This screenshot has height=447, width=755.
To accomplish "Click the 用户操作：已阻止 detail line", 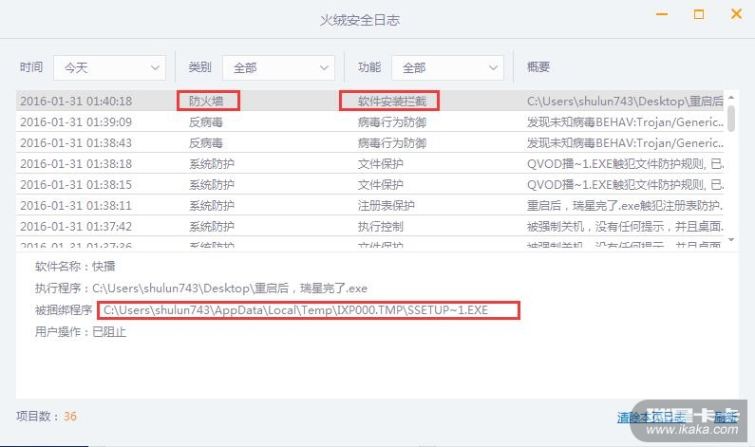I will click(81, 332).
